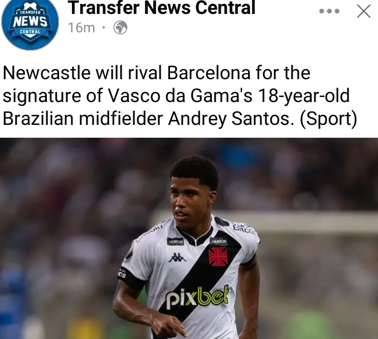Image resolution: width=378 pixels, height=339 pixels.
Task: Open the Transfer News Central profile picture
Action: pos(30,23)
